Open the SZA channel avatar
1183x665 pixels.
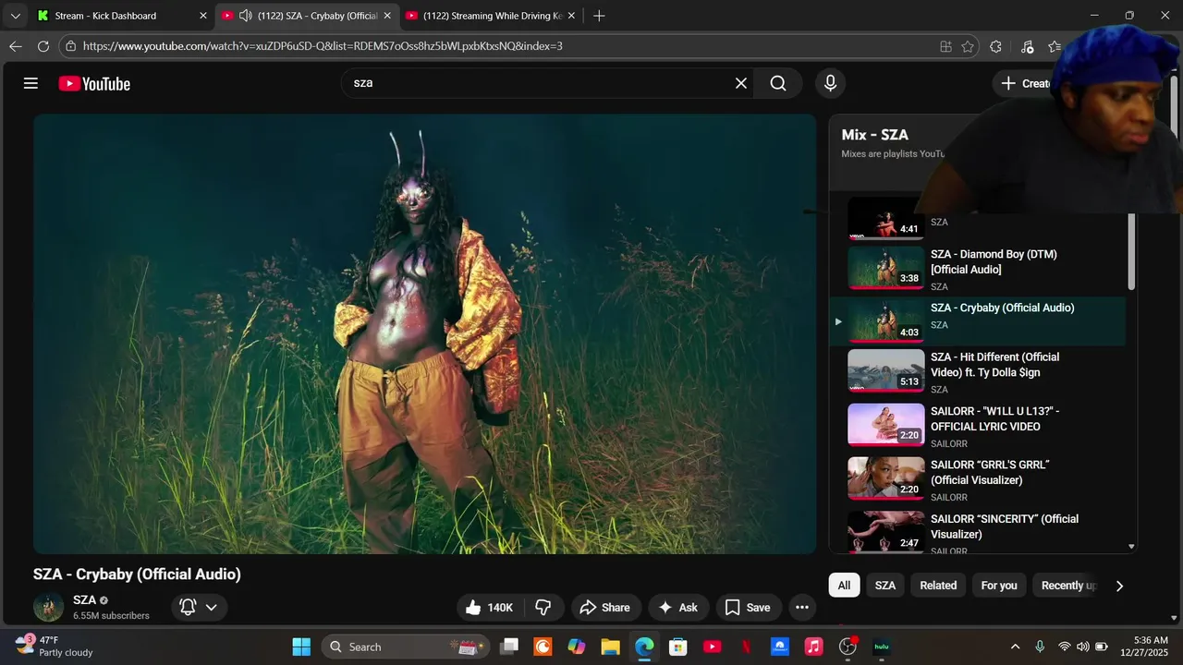pyautogui.click(x=48, y=607)
